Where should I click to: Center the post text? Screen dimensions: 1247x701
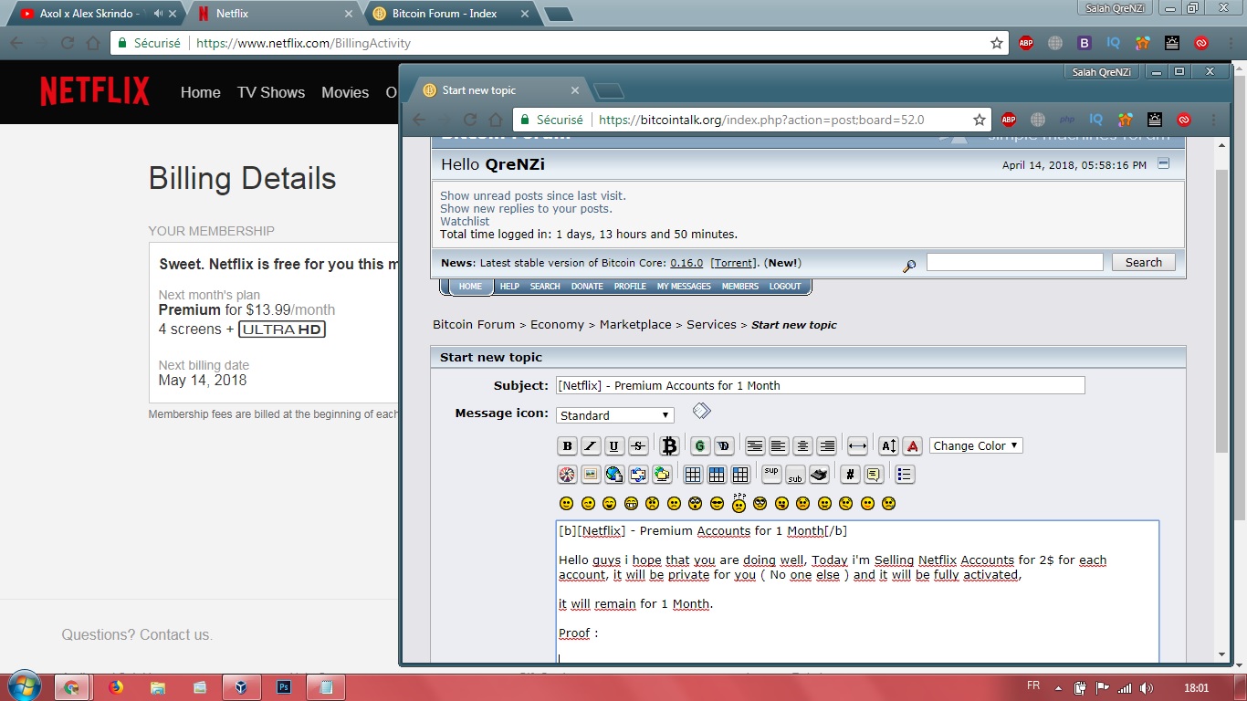(x=802, y=446)
